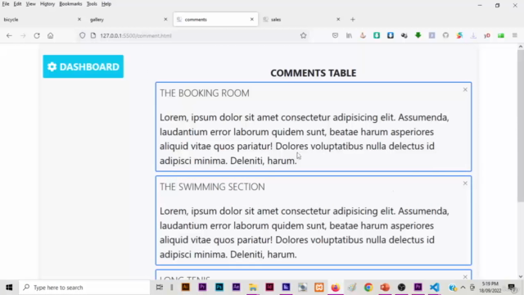Switch to the gallery tab

[x=128, y=20]
